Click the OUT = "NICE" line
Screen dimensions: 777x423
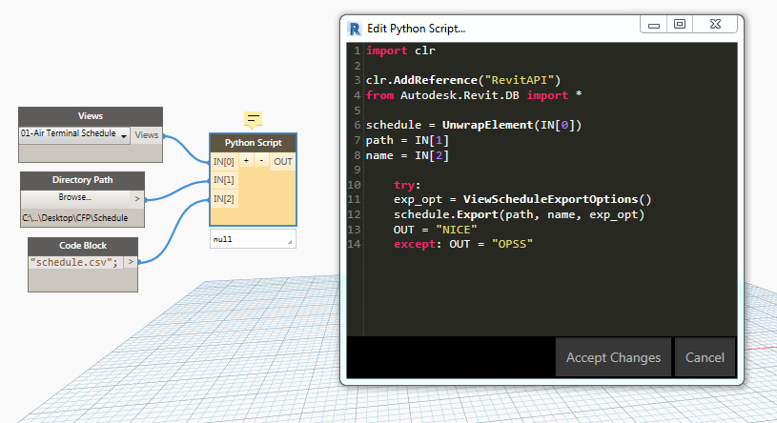(435, 230)
